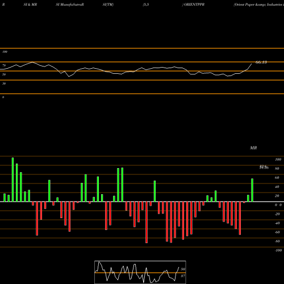Image resolution: width=284 pixels, height=284 pixels.
Task: Click the -60 label on MR axis
Action: coord(277,232)
